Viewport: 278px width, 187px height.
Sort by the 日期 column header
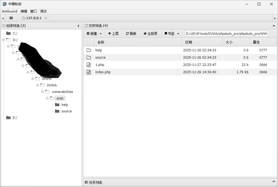coord(202,42)
